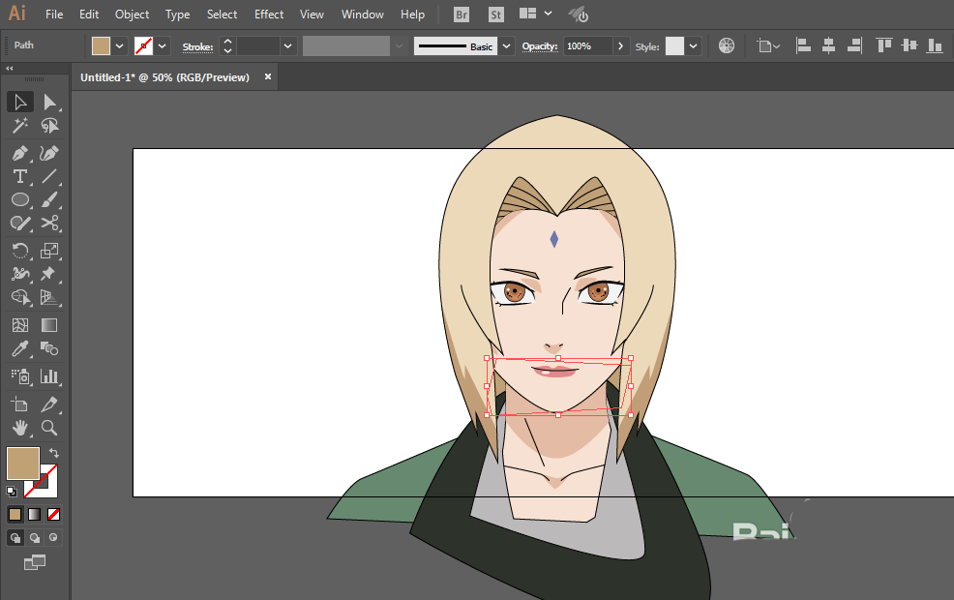Open the File menu

(x=54, y=14)
